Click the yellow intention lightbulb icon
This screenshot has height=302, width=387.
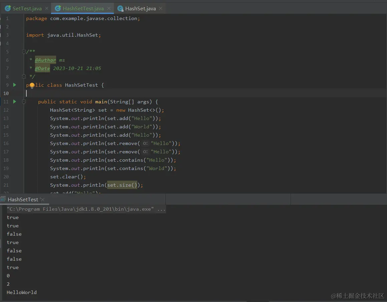[32, 86]
